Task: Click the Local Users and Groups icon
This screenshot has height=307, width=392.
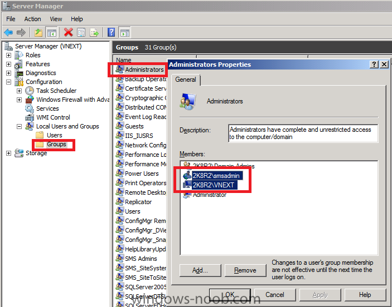Action: click(30, 126)
